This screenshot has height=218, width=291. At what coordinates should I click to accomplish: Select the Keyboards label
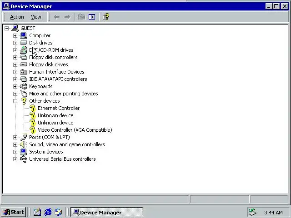(41, 86)
